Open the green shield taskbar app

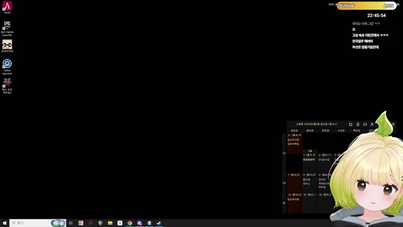(x=100, y=223)
